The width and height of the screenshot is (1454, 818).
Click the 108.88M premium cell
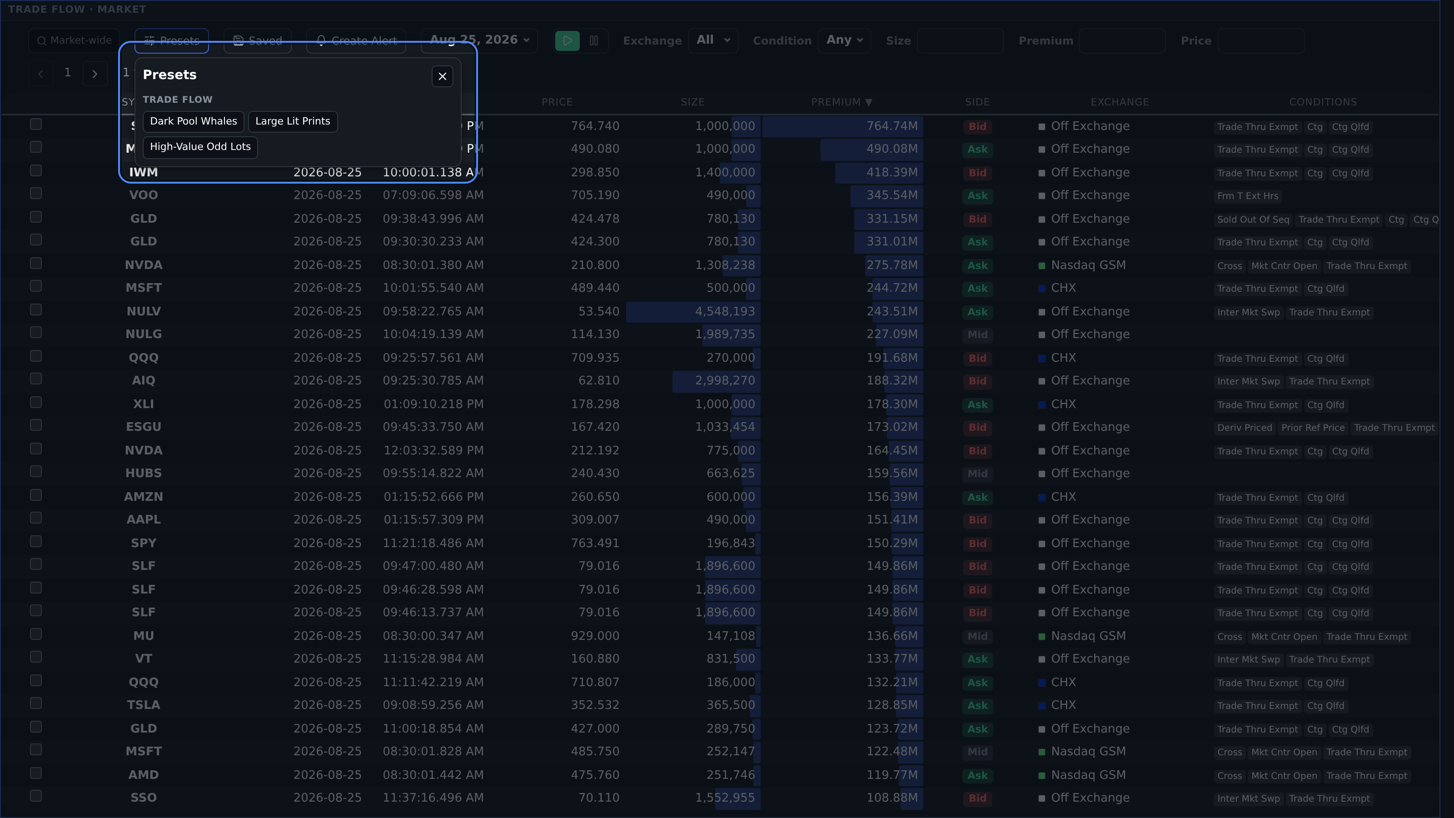click(892, 798)
